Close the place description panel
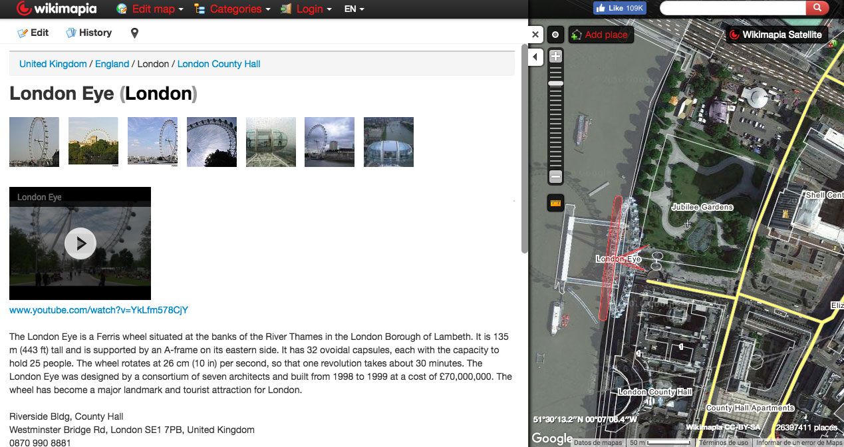The image size is (844, 447). (x=535, y=35)
